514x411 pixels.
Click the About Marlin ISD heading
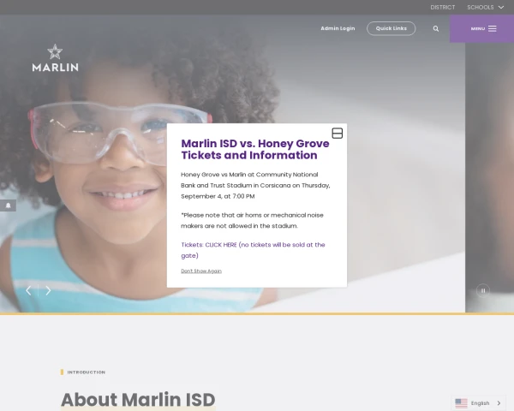click(138, 400)
